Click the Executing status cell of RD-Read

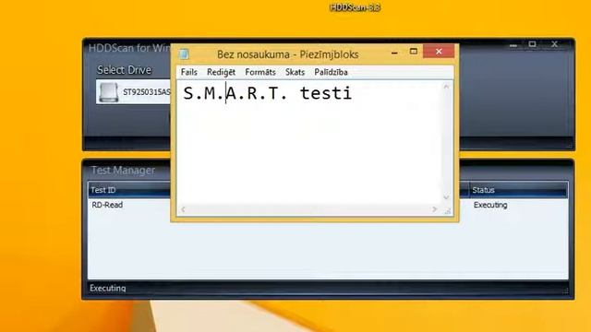490,205
